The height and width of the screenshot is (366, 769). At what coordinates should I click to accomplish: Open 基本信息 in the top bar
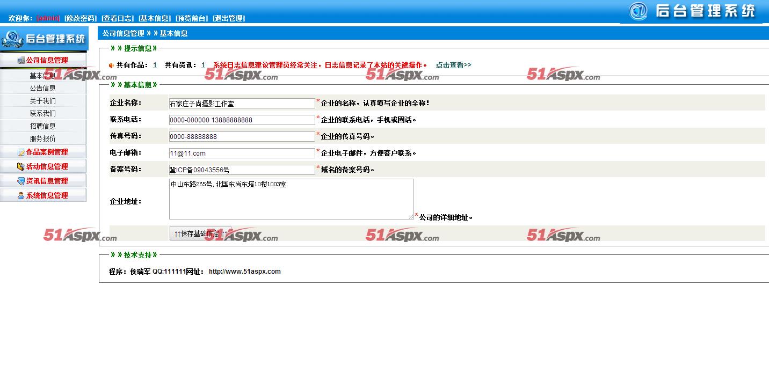pyautogui.click(x=155, y=18)
